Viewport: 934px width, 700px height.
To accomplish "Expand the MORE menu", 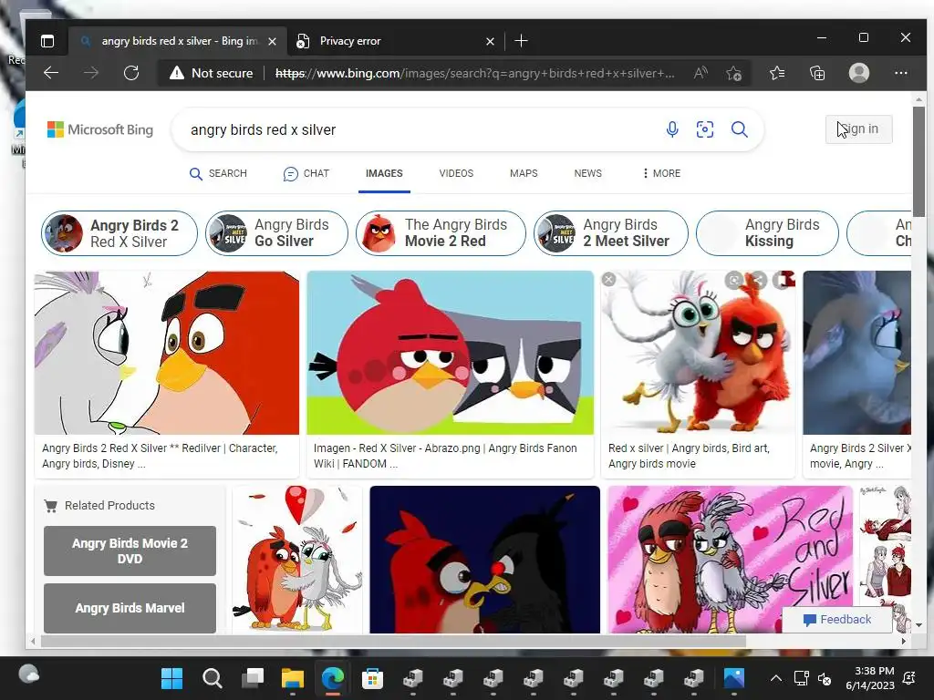I will tap(661, 173).
